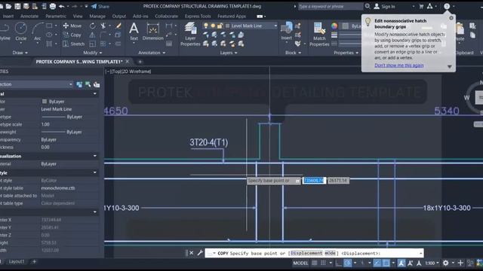Expand the Block panel
The width and height of the screenshot is (483, 271).
point(293,53)
